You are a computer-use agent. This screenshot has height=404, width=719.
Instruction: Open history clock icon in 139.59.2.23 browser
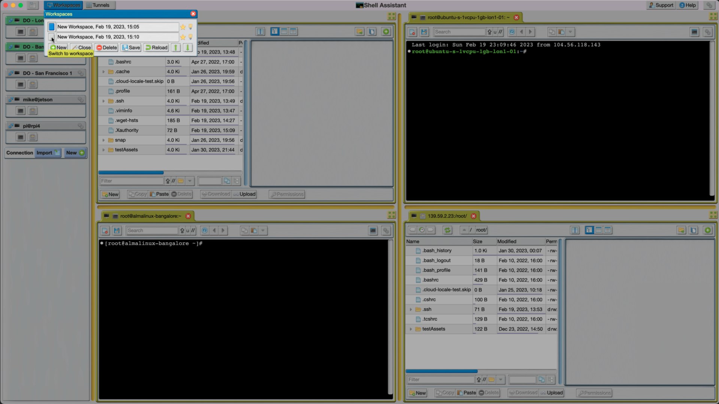(422, 230)
